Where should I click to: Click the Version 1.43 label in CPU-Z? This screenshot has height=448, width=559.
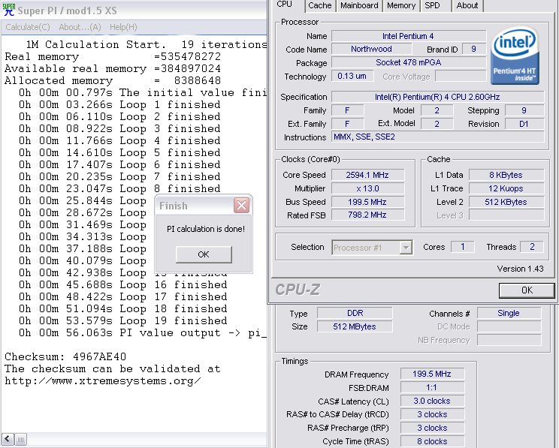tap(520, 269)
